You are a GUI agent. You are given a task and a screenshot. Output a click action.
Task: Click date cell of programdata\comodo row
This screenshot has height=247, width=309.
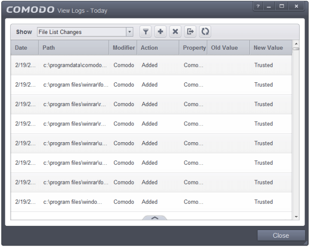tap(26, 65)
